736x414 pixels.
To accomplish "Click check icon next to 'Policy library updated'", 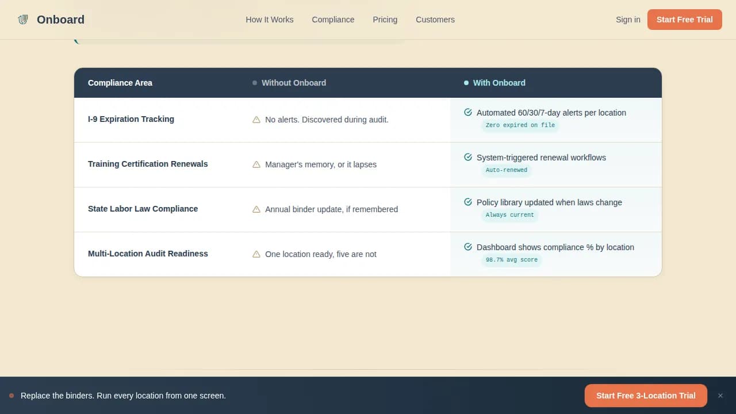I will (x=468, y=202).
